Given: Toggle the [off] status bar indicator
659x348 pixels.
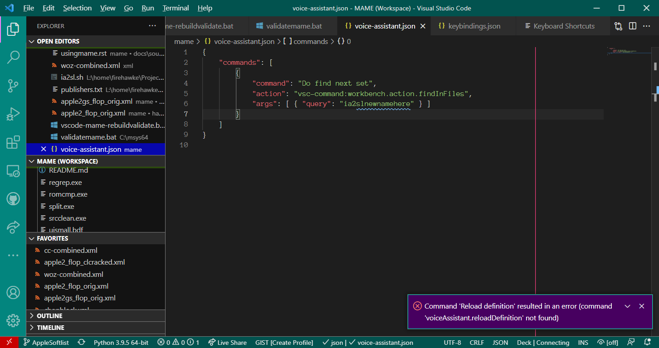Looking at the screenshot, I should 608,343.
